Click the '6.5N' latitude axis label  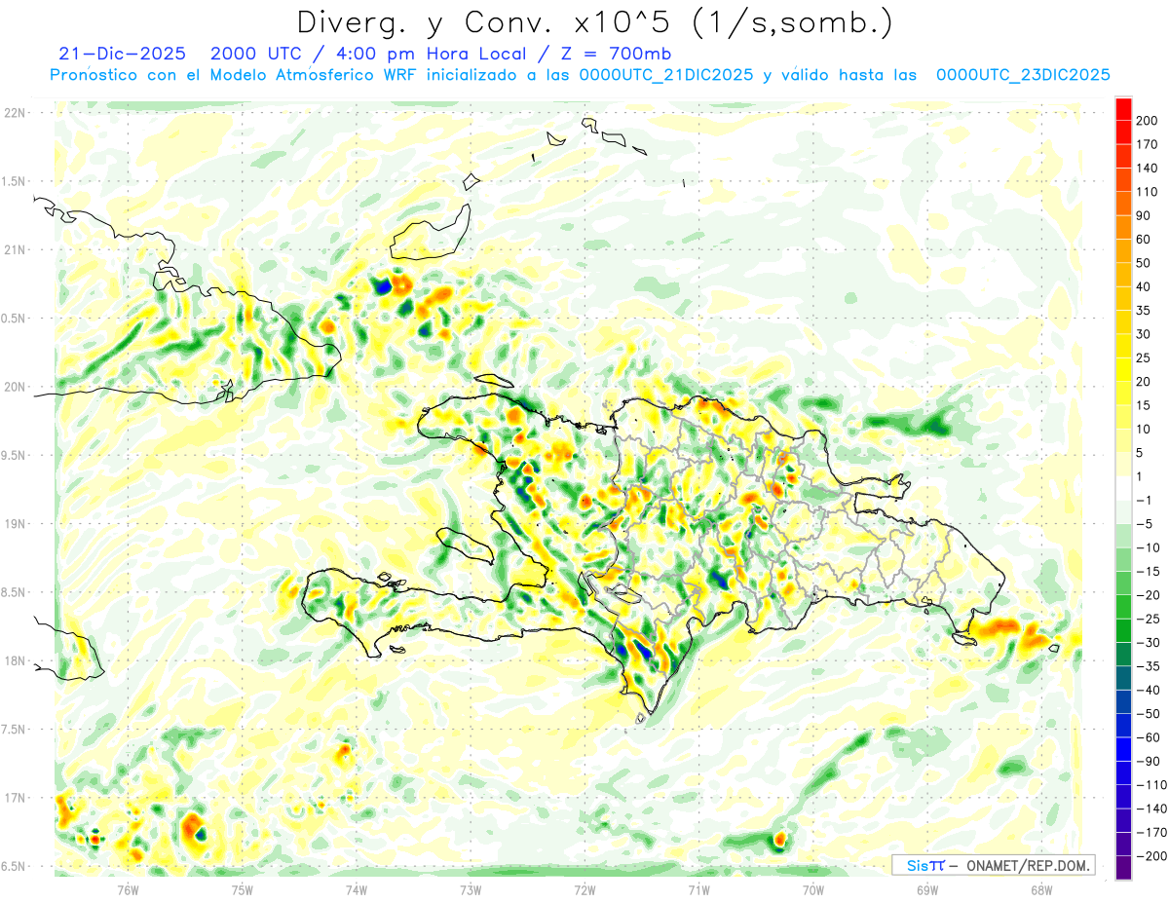point(16,866)
